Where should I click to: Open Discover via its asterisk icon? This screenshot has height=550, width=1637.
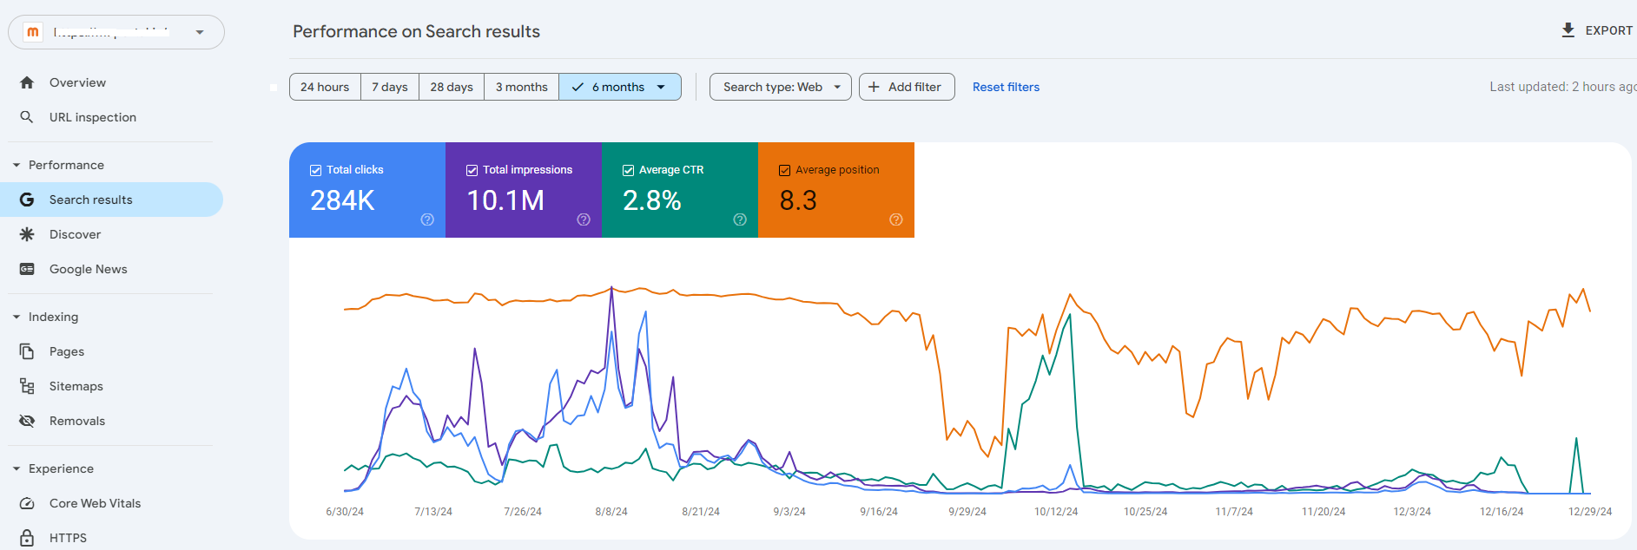coord(27,234)
